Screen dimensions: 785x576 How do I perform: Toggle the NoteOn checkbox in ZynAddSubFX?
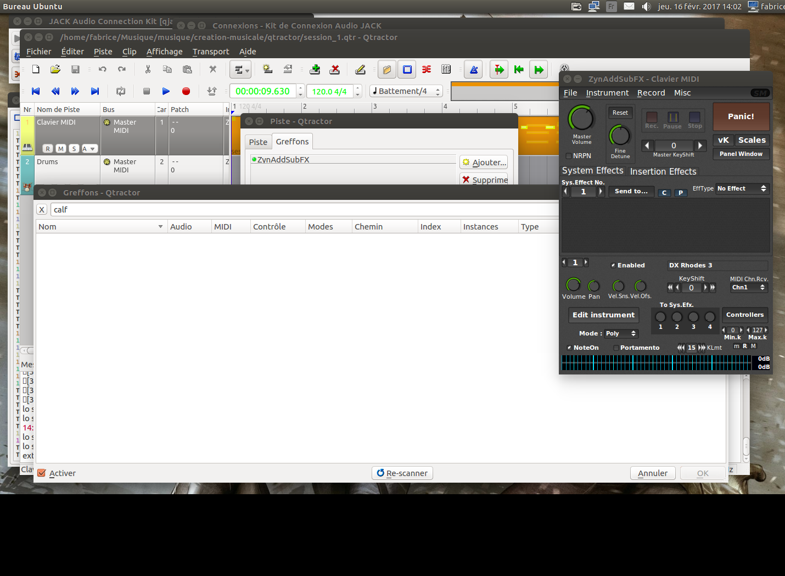click(569, 348)
